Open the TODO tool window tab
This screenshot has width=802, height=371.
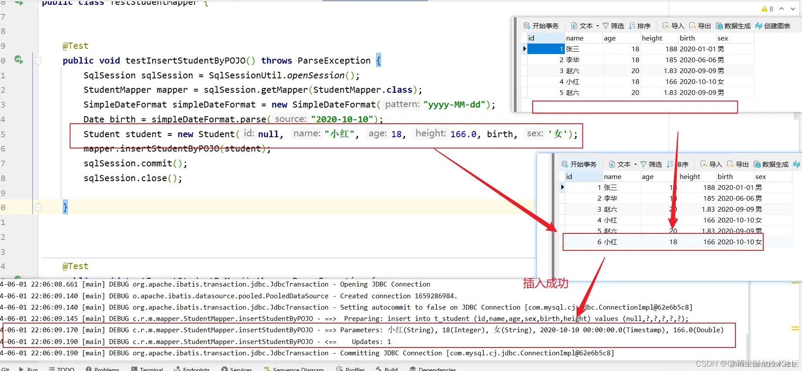[x=61, y=369]
